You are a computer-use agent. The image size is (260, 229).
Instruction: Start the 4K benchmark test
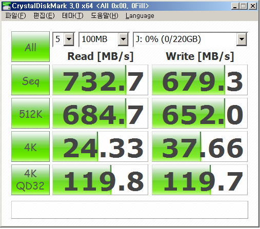click(30, 147)
